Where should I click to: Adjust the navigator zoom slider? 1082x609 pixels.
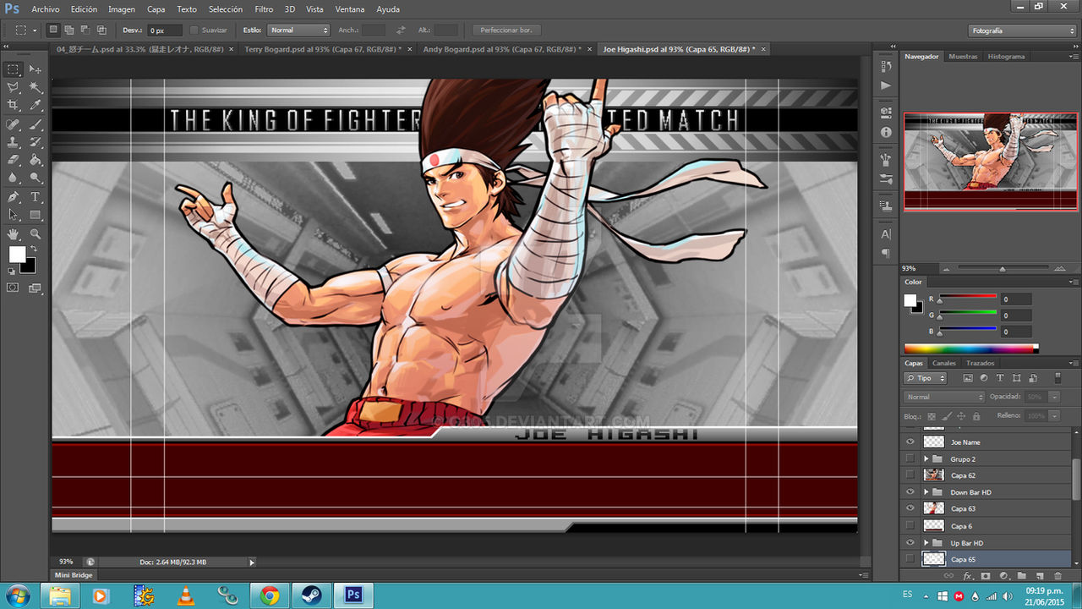(x=1002, y=269)
